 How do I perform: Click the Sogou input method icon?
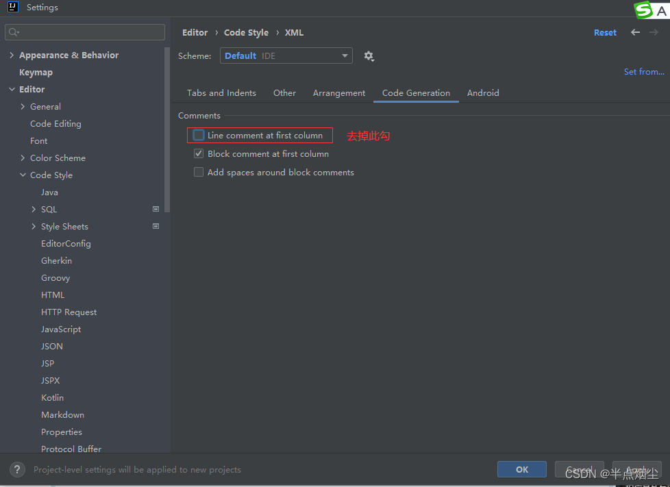643,10
